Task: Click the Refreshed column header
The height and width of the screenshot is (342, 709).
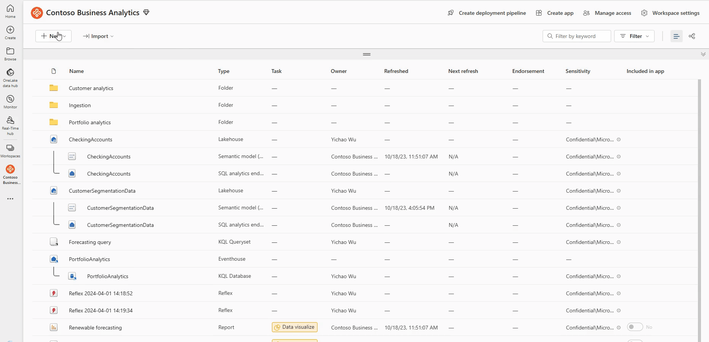Action: [396, 71]
